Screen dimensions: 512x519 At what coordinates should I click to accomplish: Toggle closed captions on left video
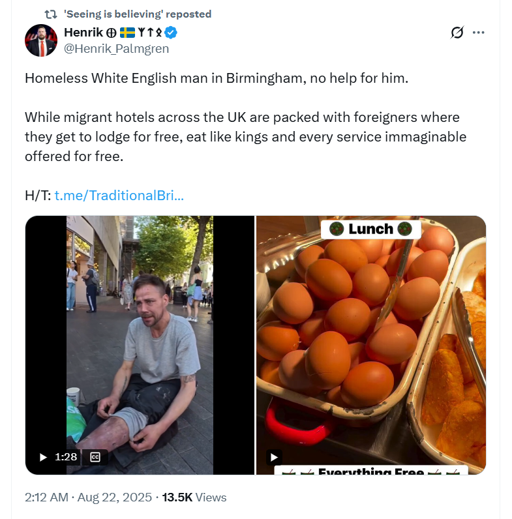point(95,457)
